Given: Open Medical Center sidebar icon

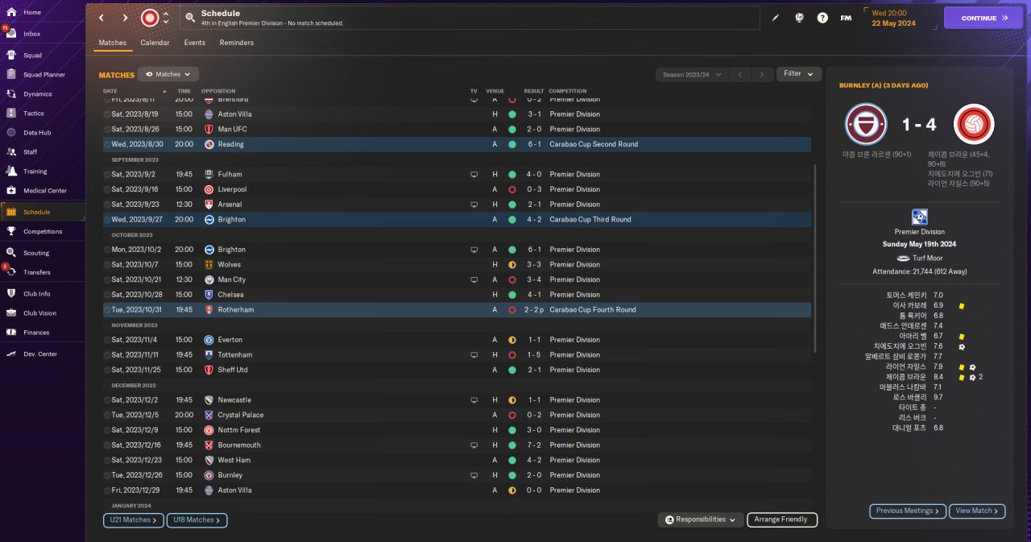Looking at the screenshot, I should coord(11,191).
